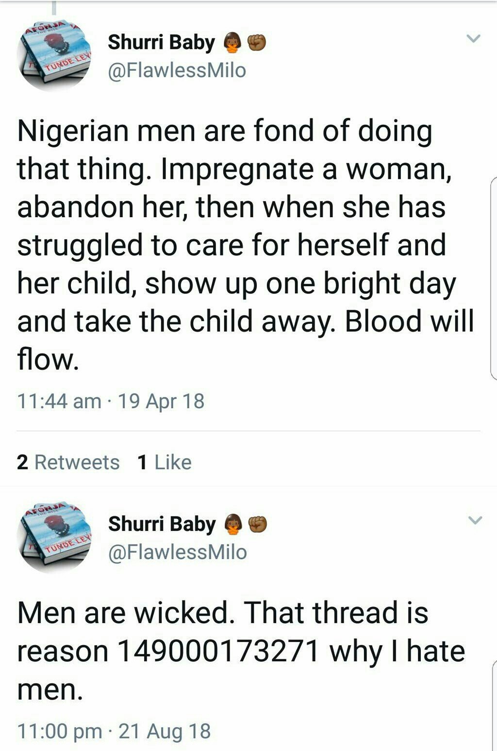Click the raised fist emoji in first tweet's name
Image resolution: width=497 pixels, height=751 pixels.
point(257,43)
